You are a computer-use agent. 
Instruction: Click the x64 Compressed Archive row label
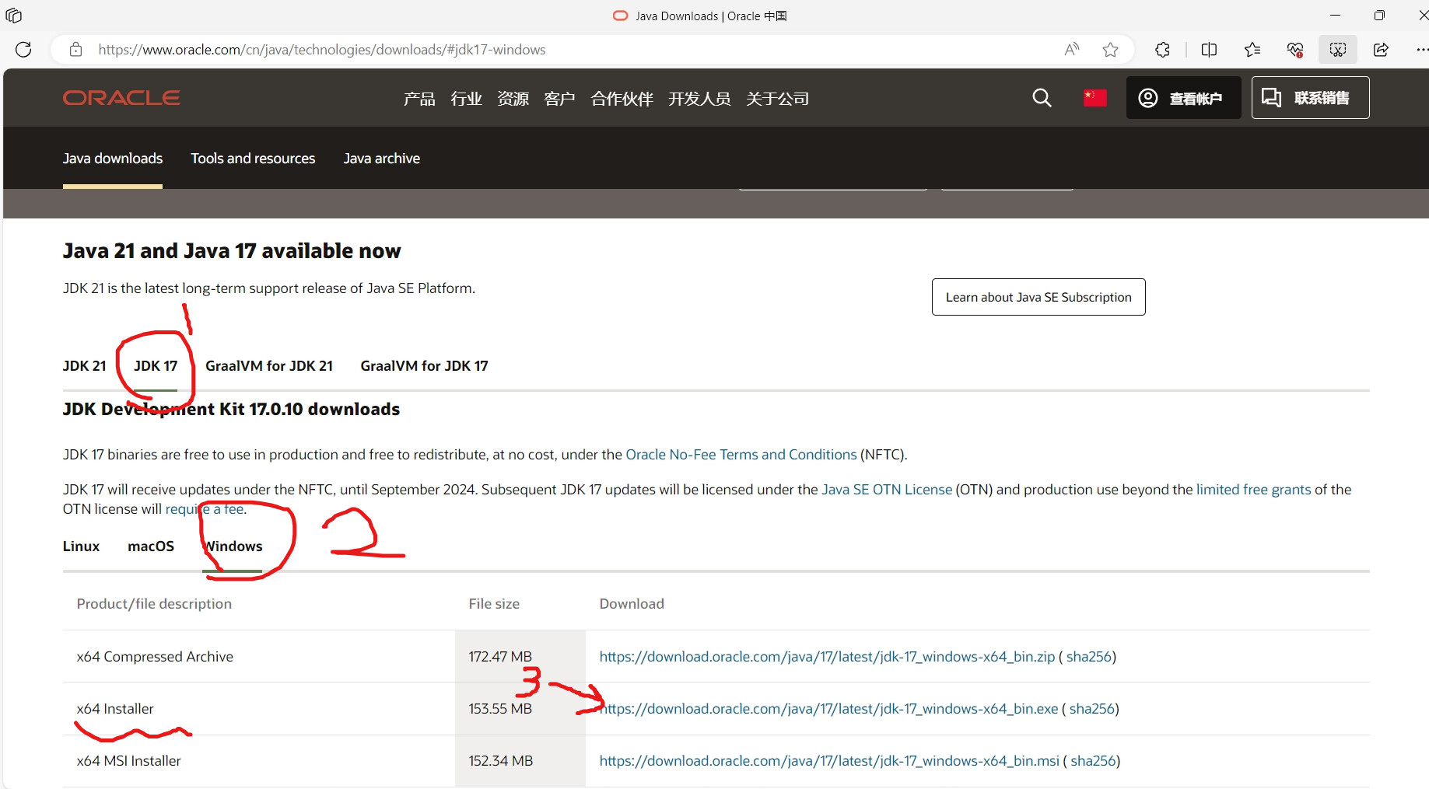point(155,657)
